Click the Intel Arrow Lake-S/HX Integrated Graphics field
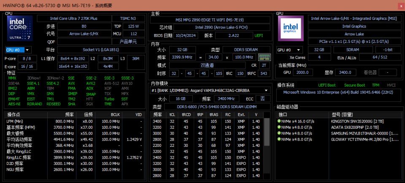The height and width of the screenshot is (183, 405). click(354, 19)
